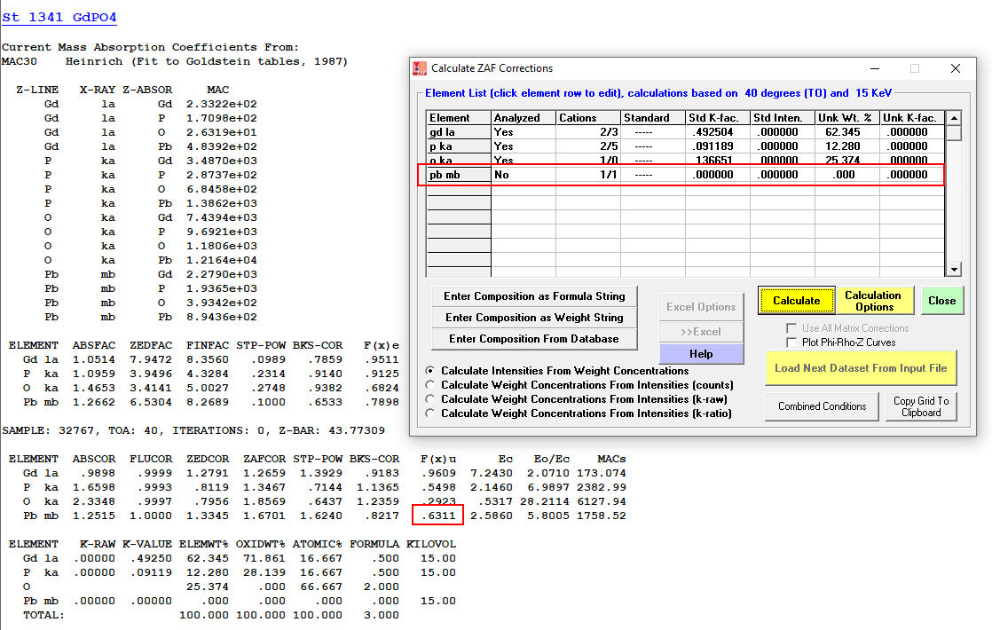Click the green Close button
Screen dimensions: 992x630
coord(941,301)
